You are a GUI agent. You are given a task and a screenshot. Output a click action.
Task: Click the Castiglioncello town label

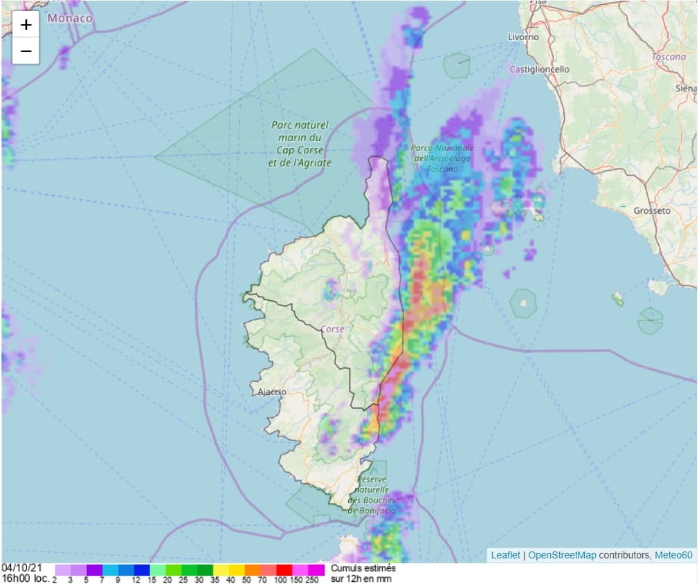[539, 69]
